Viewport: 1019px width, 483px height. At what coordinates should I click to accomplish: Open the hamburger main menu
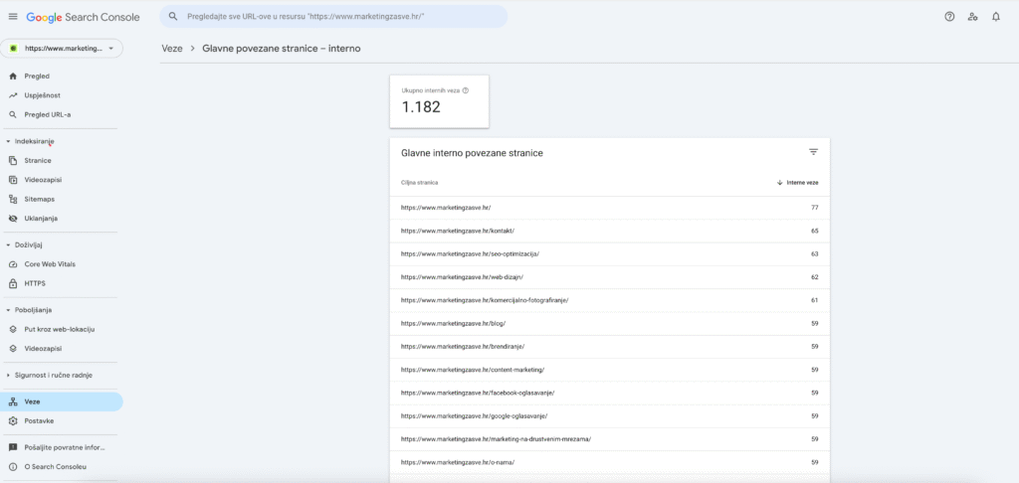click(13, 17)
